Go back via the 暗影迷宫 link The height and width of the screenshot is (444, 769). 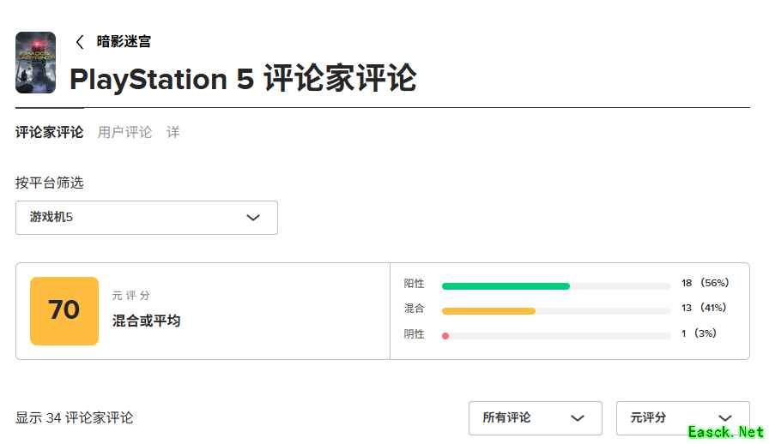124,42
